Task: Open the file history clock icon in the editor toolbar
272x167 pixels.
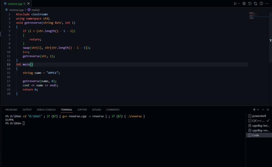Action: coord(250,3)
